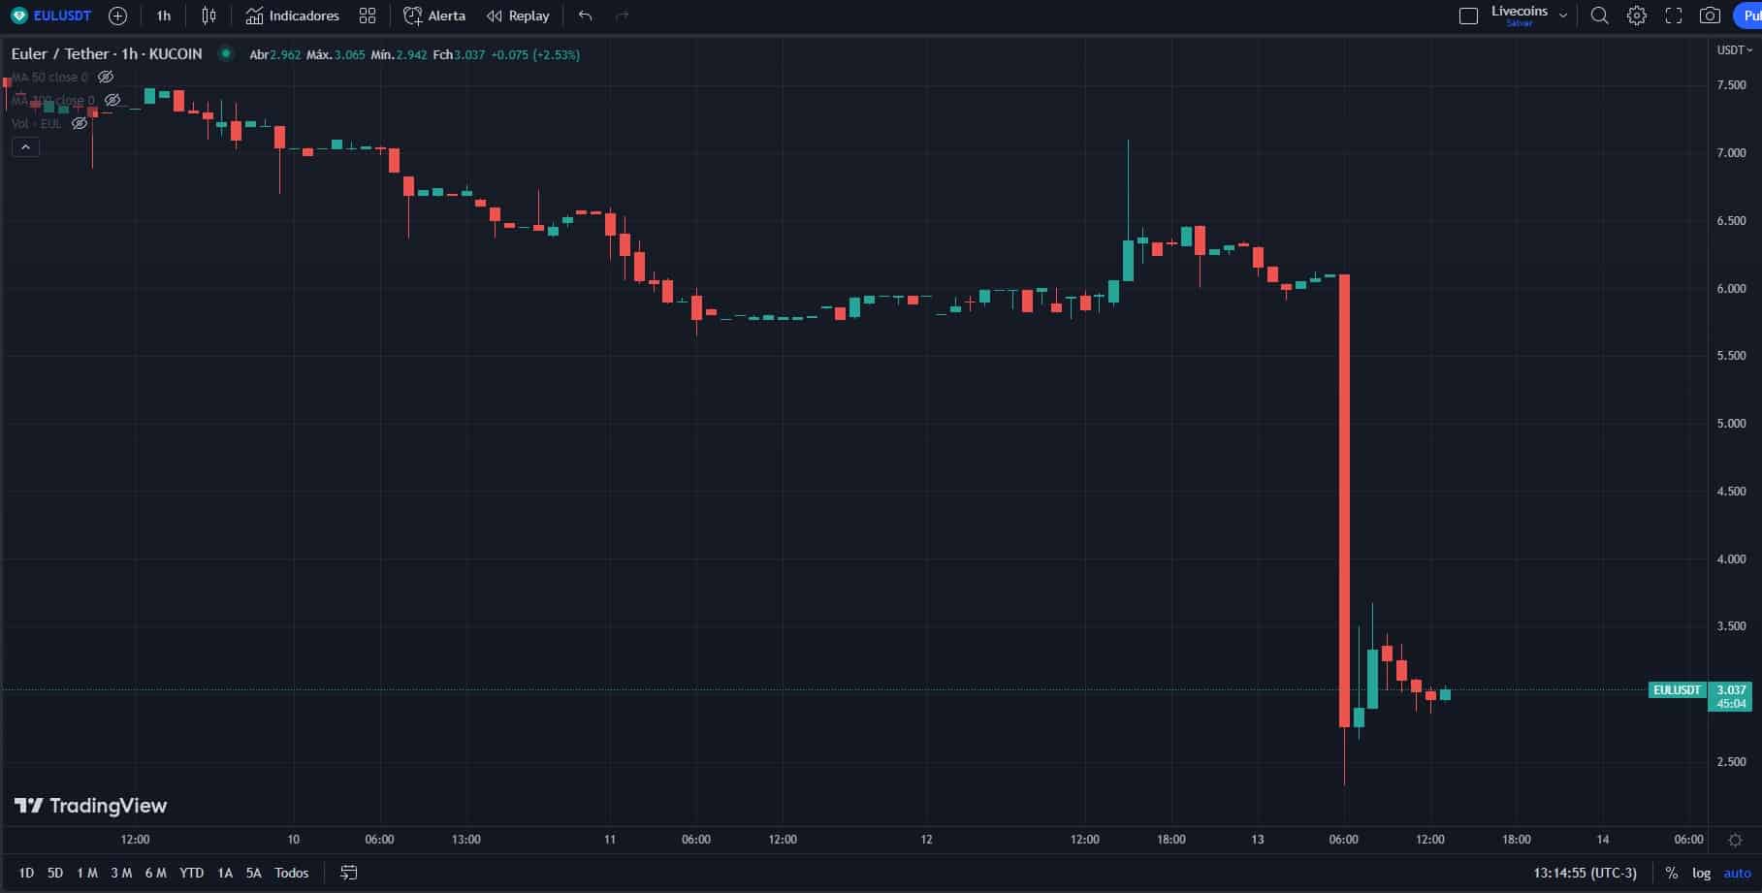Open the USDT currency dropdown
Image resolution: width=1762 pixels, height=893 pixels.
tap(1735, 50)
